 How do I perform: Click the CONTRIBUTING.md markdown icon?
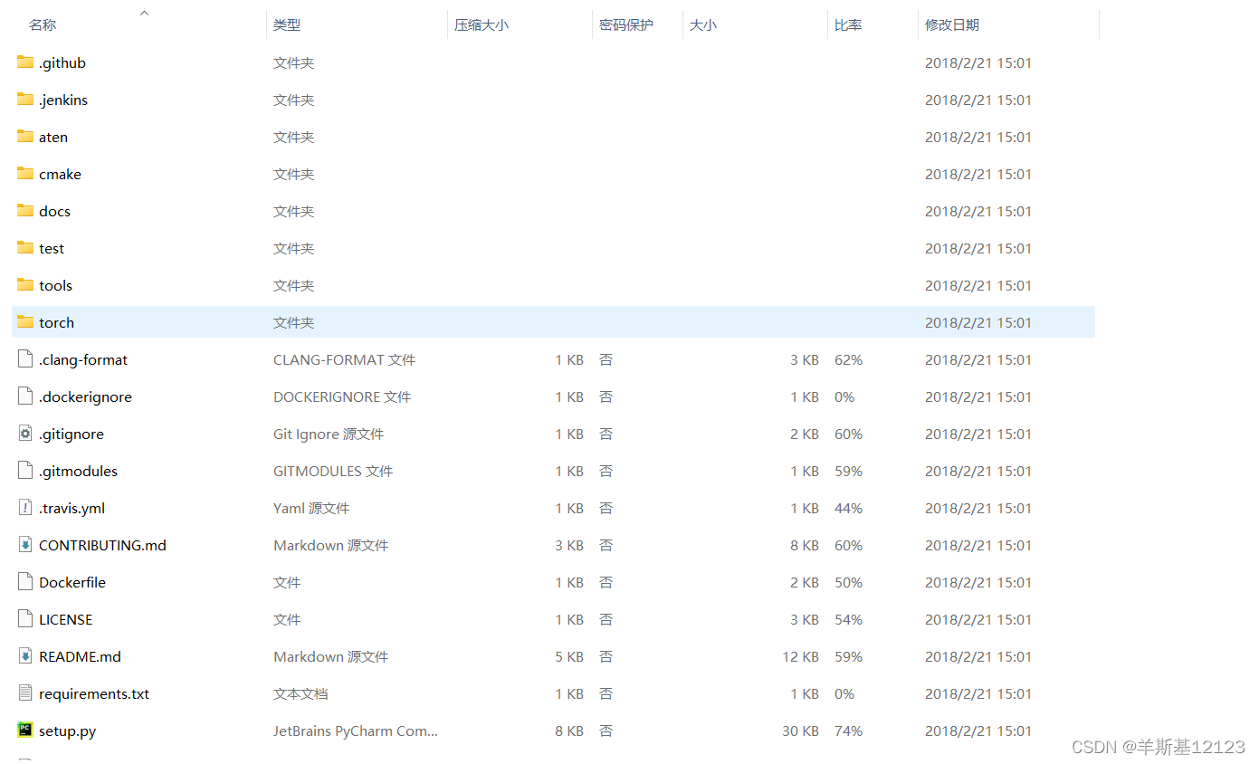tap(25, 545)
